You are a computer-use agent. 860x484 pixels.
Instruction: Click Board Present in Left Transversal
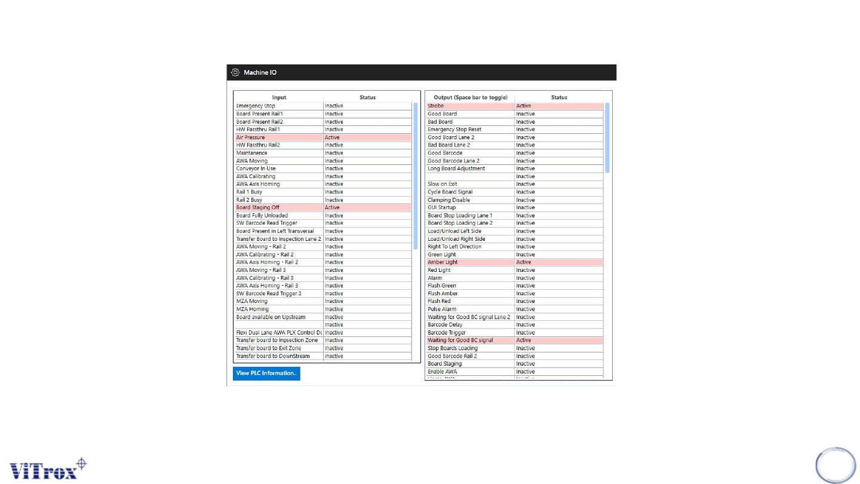(x=323, y=231)
